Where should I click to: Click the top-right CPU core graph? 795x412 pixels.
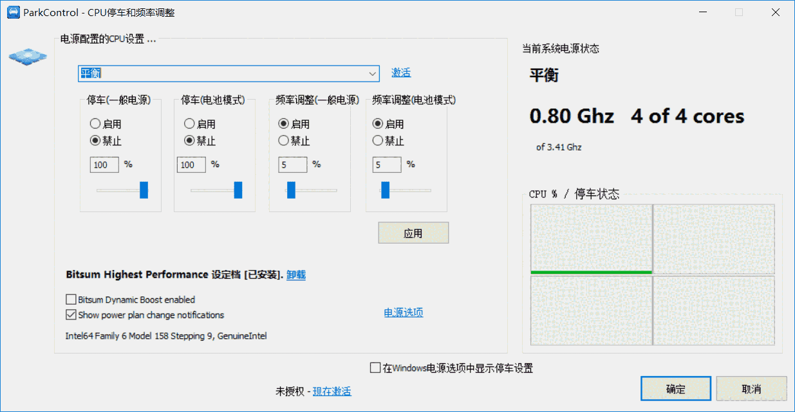pyautogui.click(x=714, y=239)
